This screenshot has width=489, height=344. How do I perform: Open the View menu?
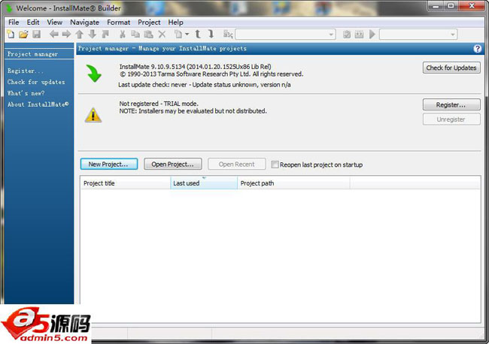55,23
